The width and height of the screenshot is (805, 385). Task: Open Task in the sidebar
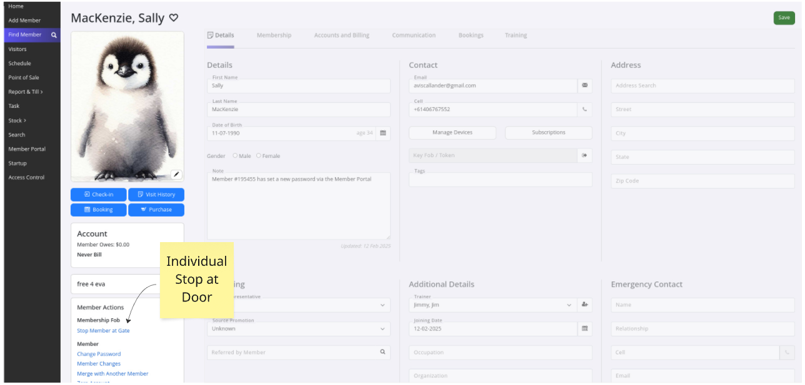(14, 106)
